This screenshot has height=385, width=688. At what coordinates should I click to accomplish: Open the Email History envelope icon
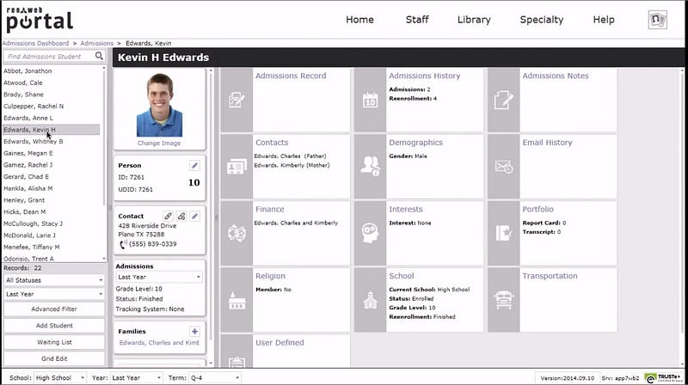[x=504, y=167]
